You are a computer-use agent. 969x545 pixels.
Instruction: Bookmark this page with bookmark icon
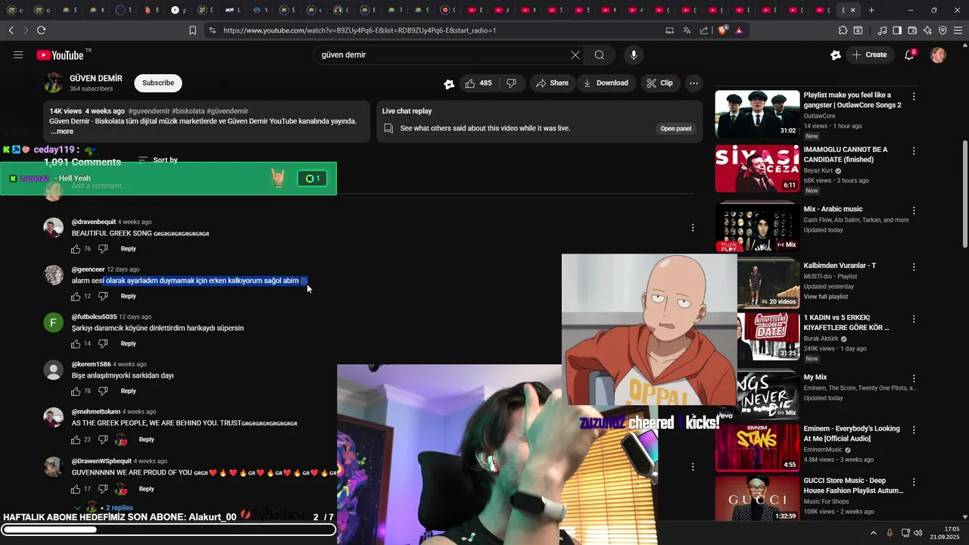click(192, 30)
